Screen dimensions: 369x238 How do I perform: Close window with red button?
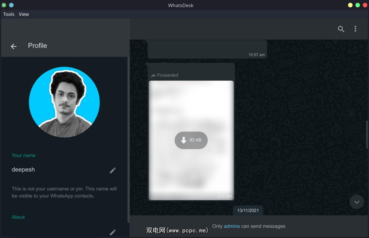365,5
